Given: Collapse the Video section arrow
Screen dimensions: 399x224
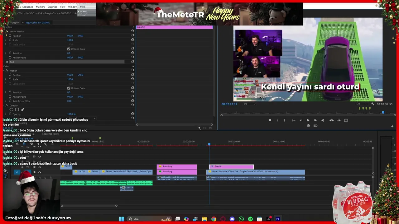Looking at the screenshot, I should (x=133, y=66).
